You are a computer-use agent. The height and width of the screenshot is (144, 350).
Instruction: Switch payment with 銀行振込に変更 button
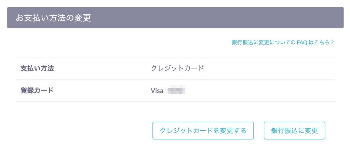(294, 131)
